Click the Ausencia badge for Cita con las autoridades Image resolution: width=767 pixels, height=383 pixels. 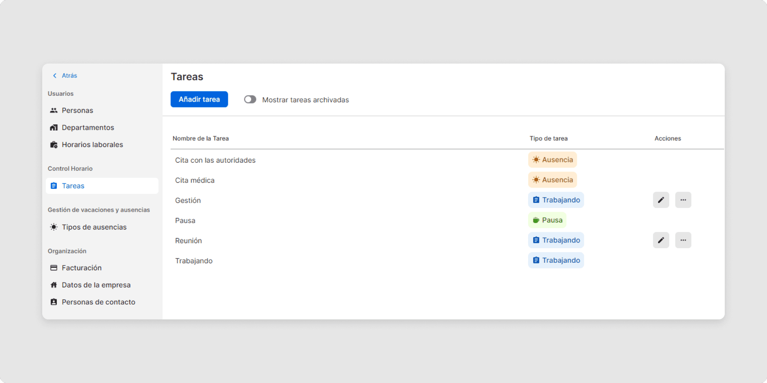pyautogui.click(x=552, y=160)
